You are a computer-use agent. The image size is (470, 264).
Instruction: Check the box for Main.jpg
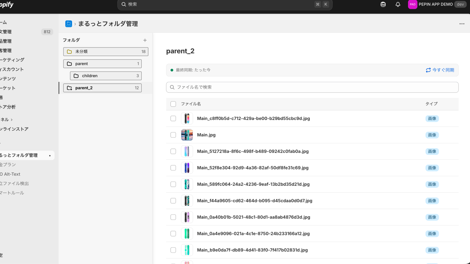[173, 135]
